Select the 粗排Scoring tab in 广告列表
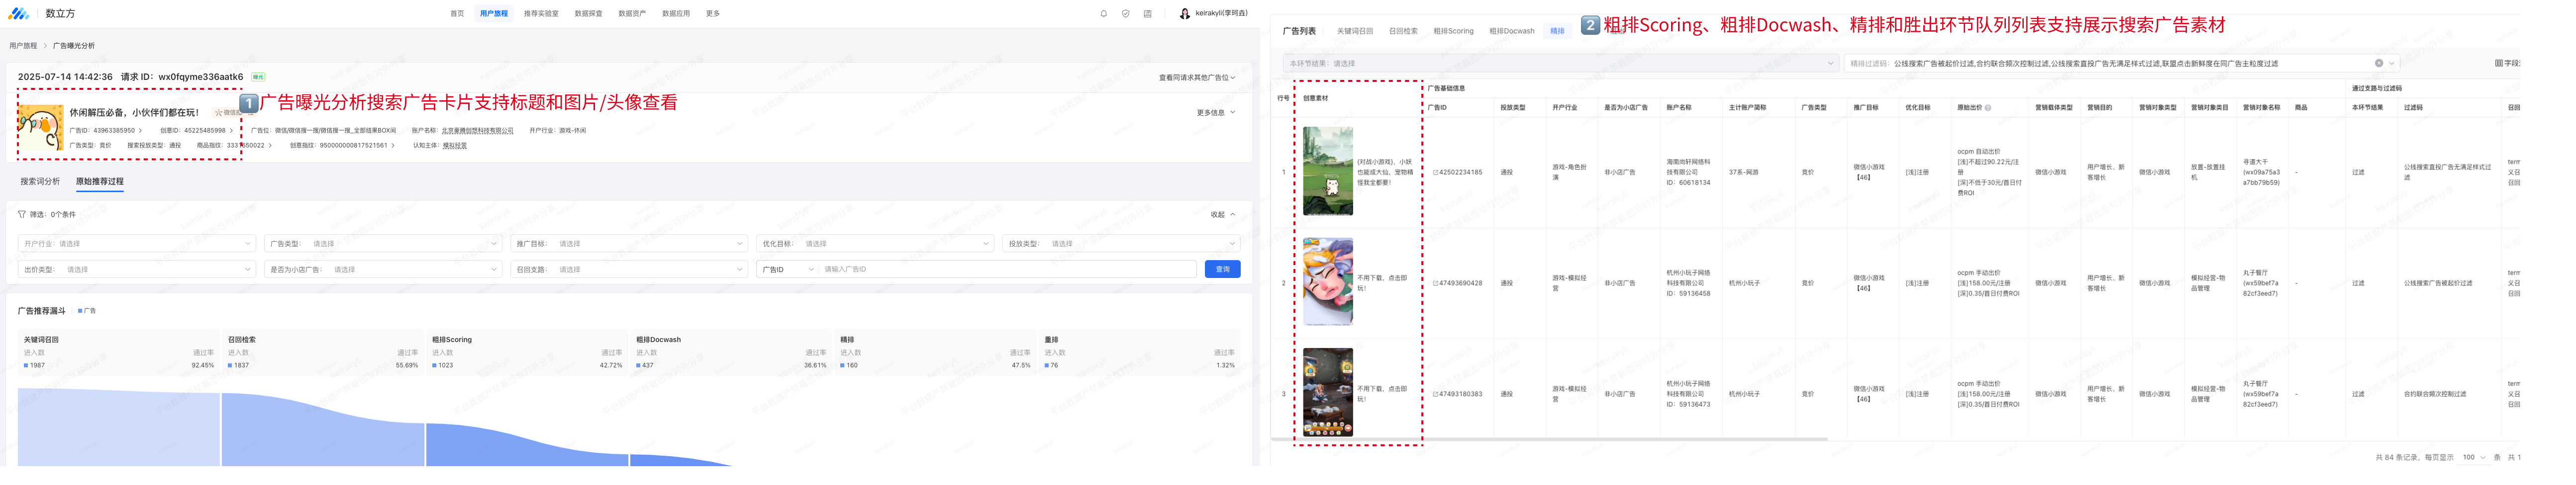Viewport: 2576px width, 485px height. [1453, 31]
